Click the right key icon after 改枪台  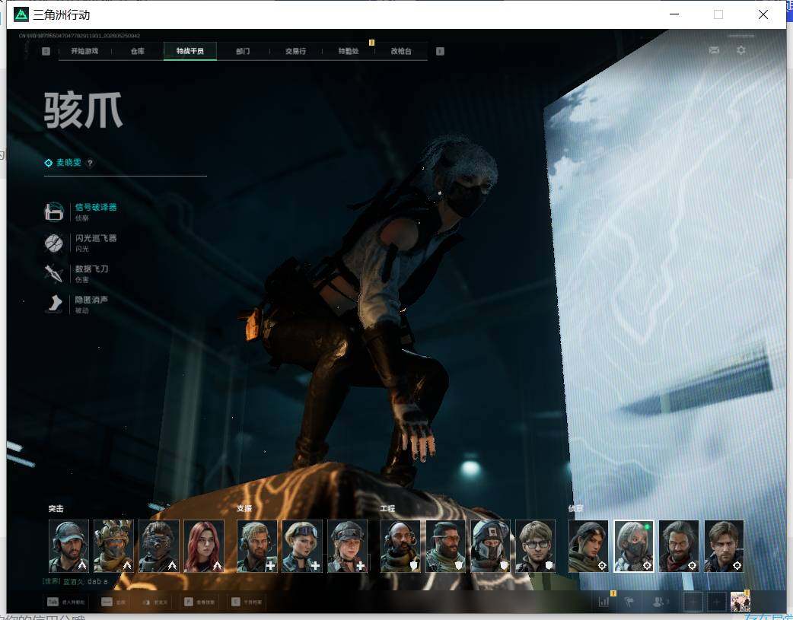pyautogui.click(x=440, y=51)
